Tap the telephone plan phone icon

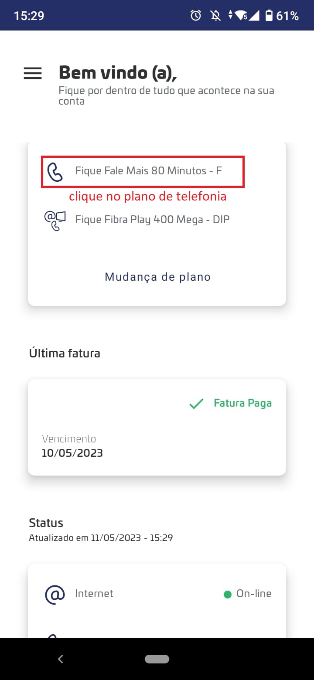pos(55,172)
